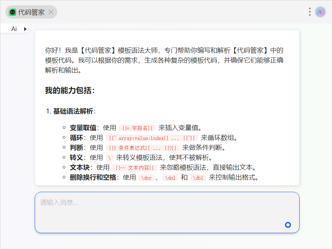This screenshot has width=332, height=249.
Task: Click the 我的能力包括 heading
Action: click(x=70, y=90)
